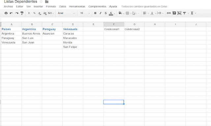This screenshot has height=126, width=211.
Task: Click the formula bar input
Action: click(105, 19)
